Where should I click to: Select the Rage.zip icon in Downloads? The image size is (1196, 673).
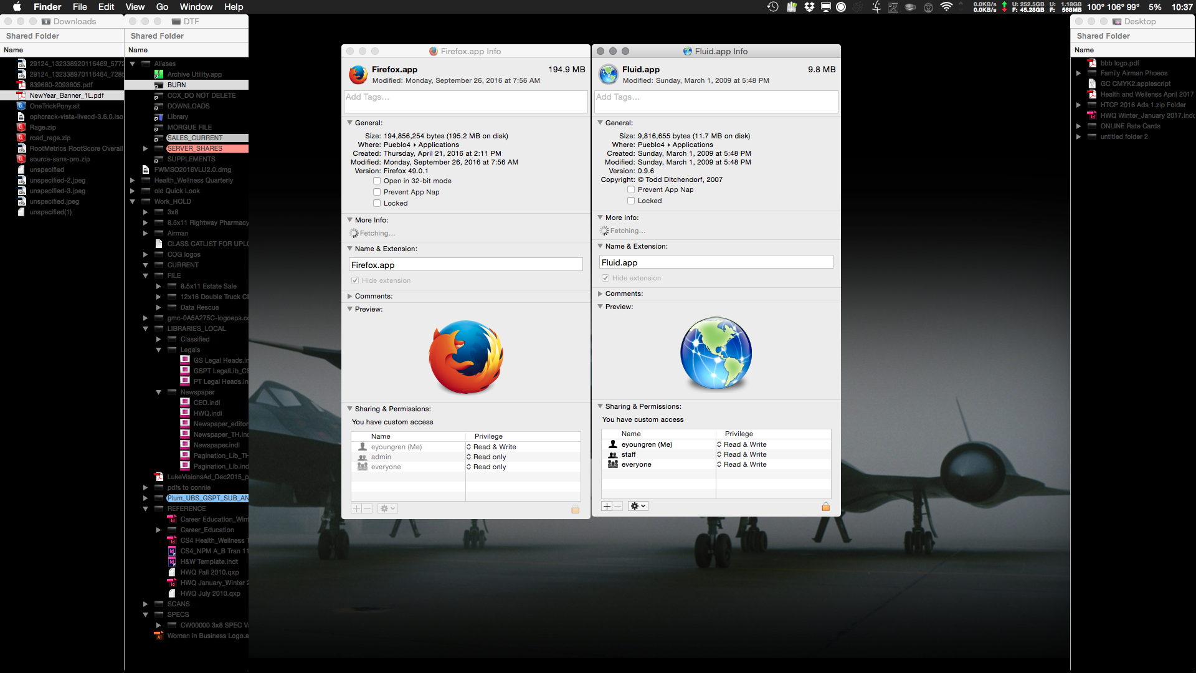tap(21, 127)
